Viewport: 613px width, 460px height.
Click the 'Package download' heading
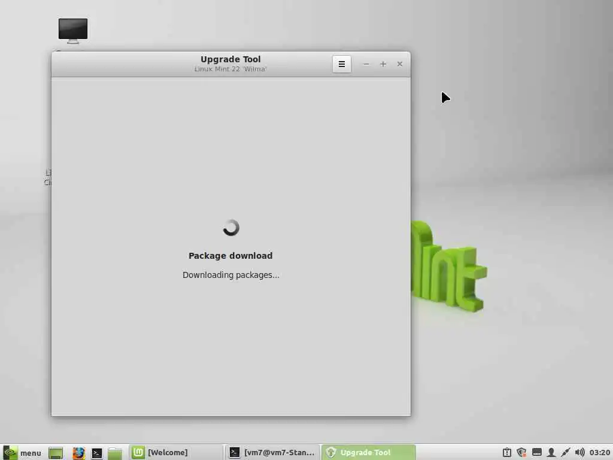230,256
